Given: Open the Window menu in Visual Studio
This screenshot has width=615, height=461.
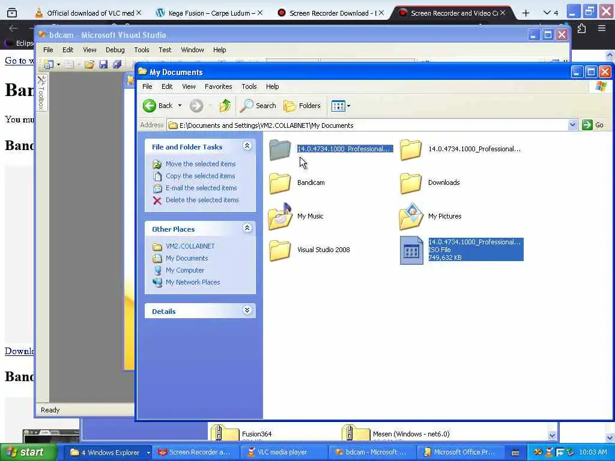Looking at the screenshot, I should [x=192, y=50].
